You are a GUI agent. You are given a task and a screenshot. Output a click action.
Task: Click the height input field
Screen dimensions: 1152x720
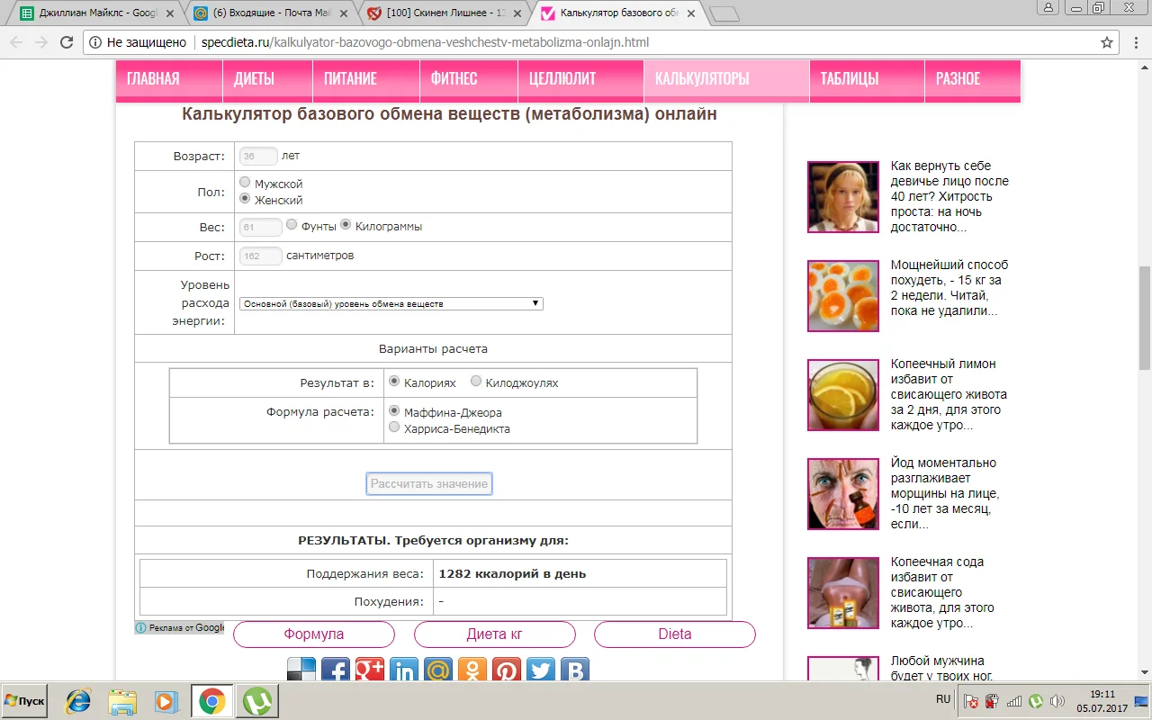click(x=261, y=256)
